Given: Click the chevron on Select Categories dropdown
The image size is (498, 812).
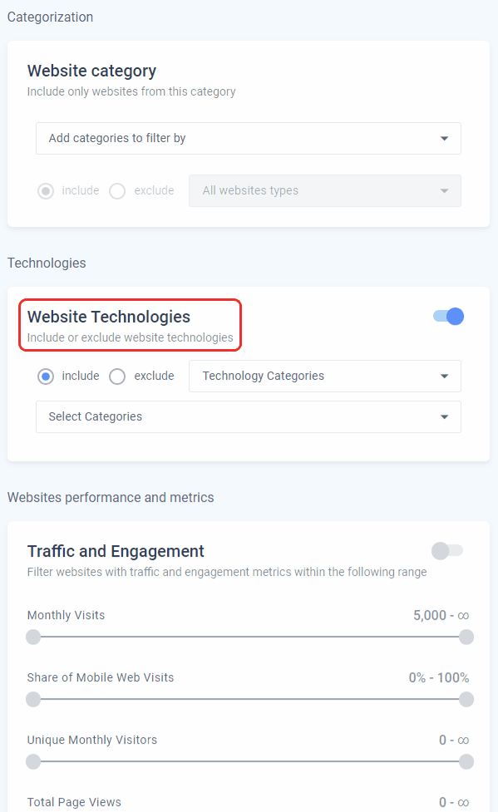Looking at the screenshot, I should click(444, 416).
